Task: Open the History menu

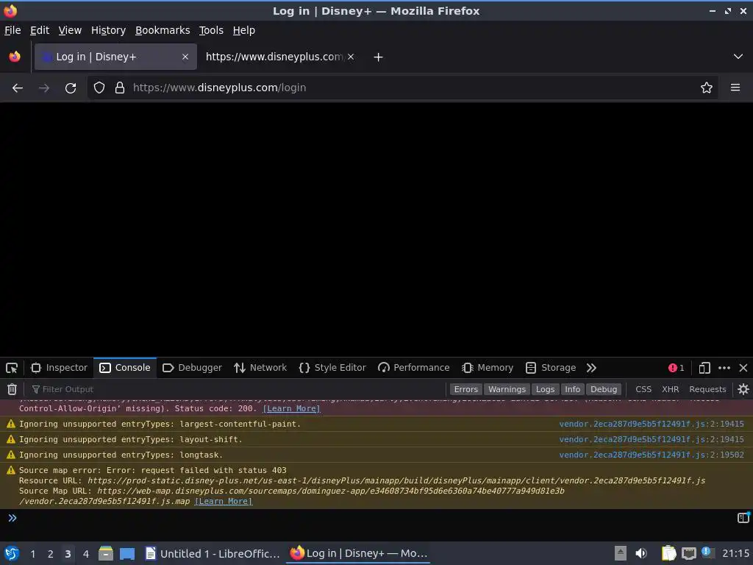Action: click(109, 30)
